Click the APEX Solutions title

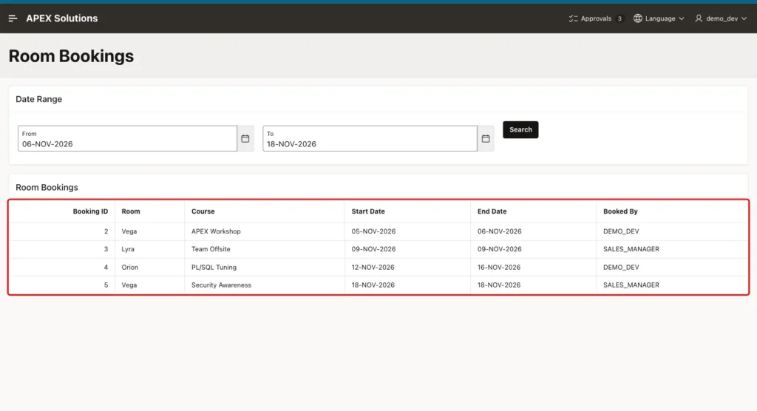tap(62, 18)
